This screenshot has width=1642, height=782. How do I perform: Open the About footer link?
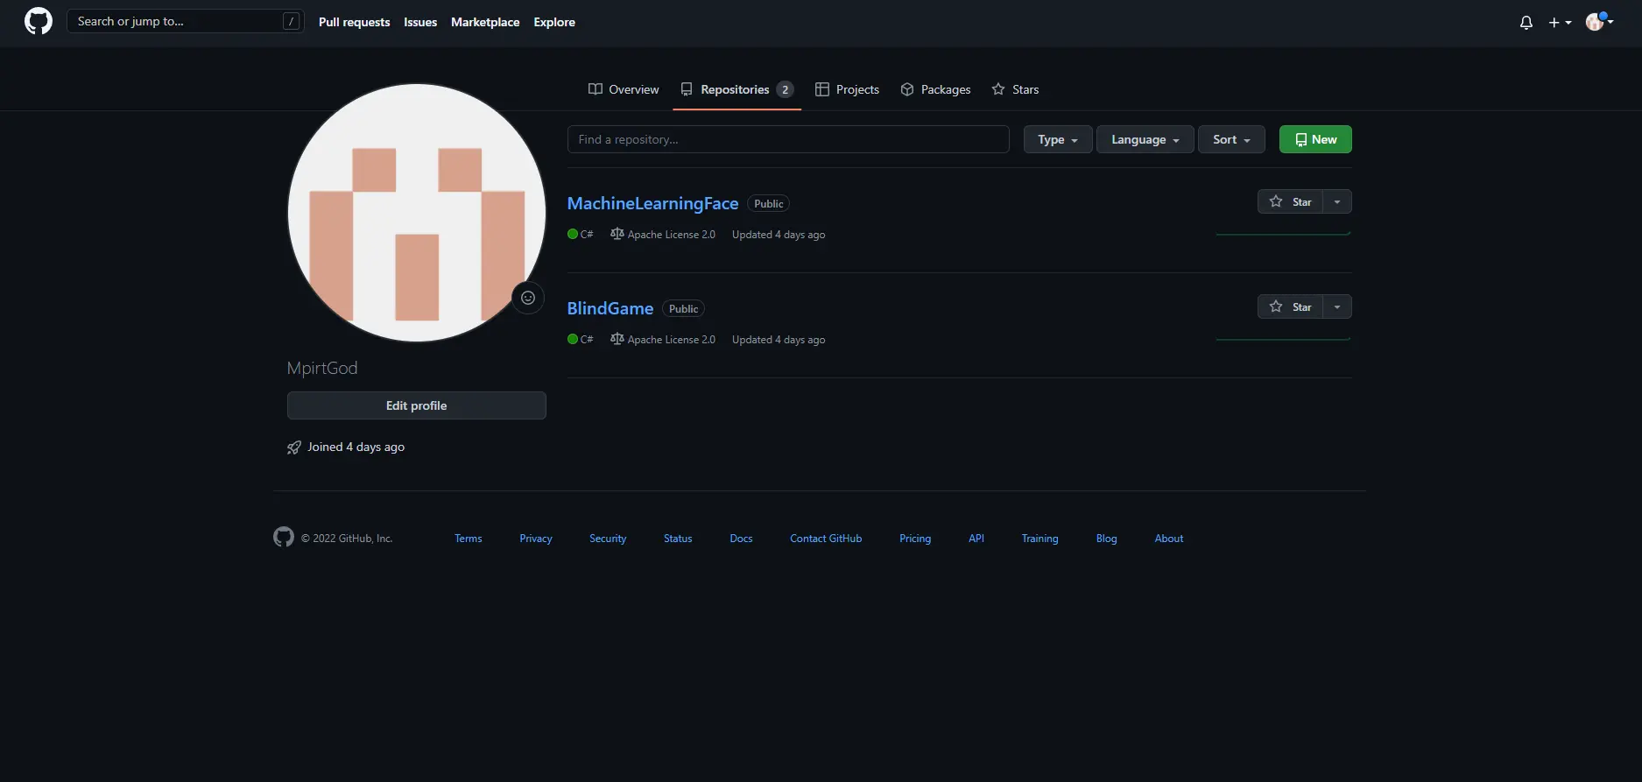click(1169, 539)
